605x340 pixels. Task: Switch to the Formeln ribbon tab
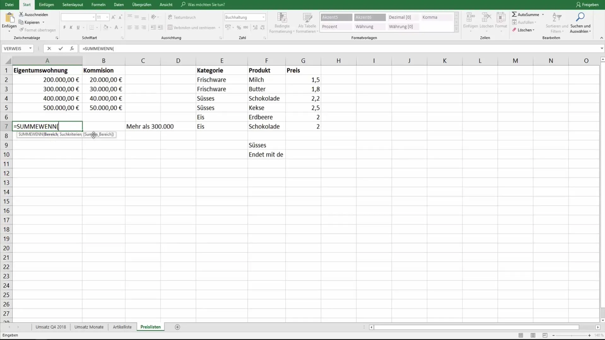98,5
